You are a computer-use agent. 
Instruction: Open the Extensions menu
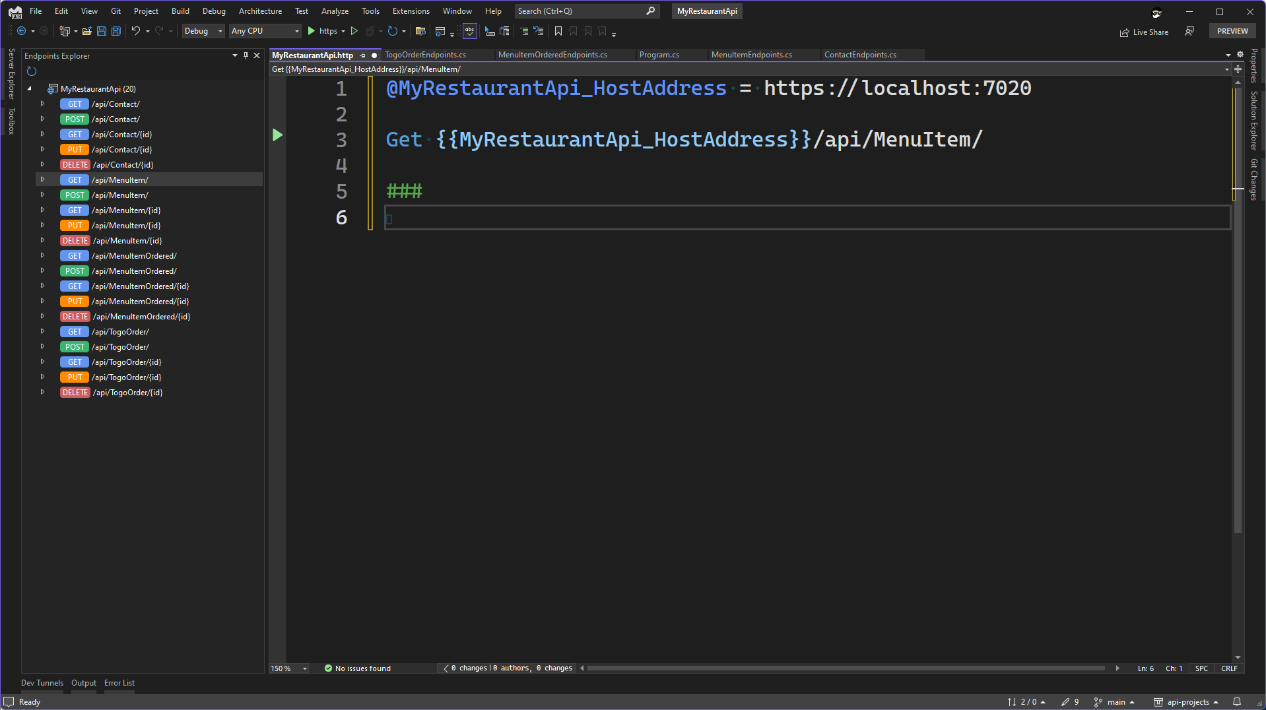click(x=411, y=11)
